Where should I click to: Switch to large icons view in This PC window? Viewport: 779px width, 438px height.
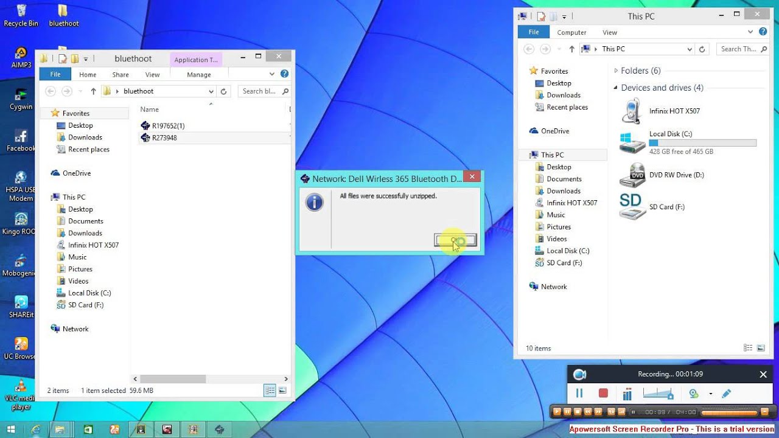click(761, 348)
